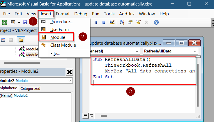Maximize the code window
Screen dimensions: 214x122
pyautogui.click(x=181, y=43)
